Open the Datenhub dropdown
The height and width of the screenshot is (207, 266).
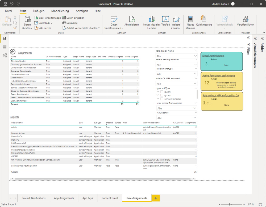pos(43,23)
